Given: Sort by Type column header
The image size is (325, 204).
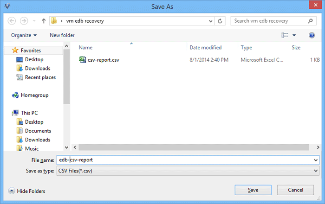Looking at the screenshot, I should coord(246,48).
